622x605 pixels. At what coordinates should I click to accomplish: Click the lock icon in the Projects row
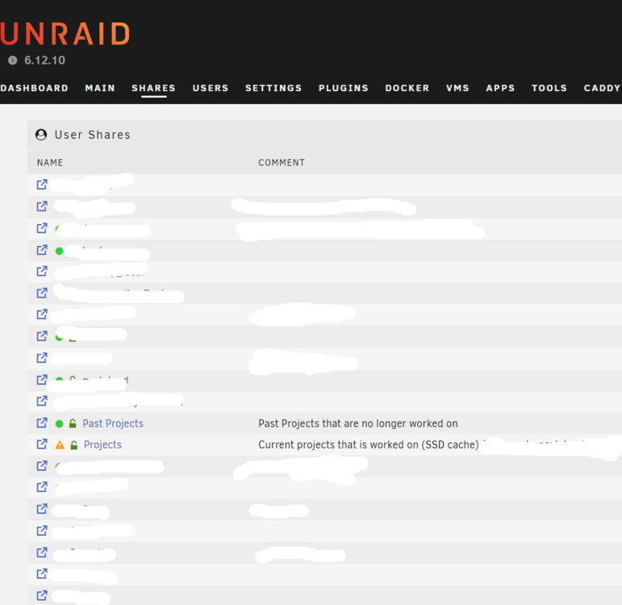pyautogui.click(x=73, y=445)
